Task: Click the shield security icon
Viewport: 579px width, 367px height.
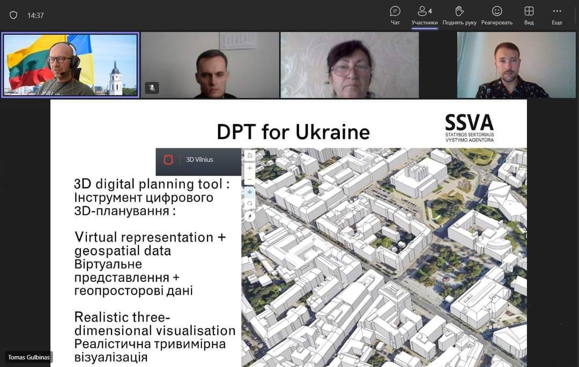Action: pos(13,16)
